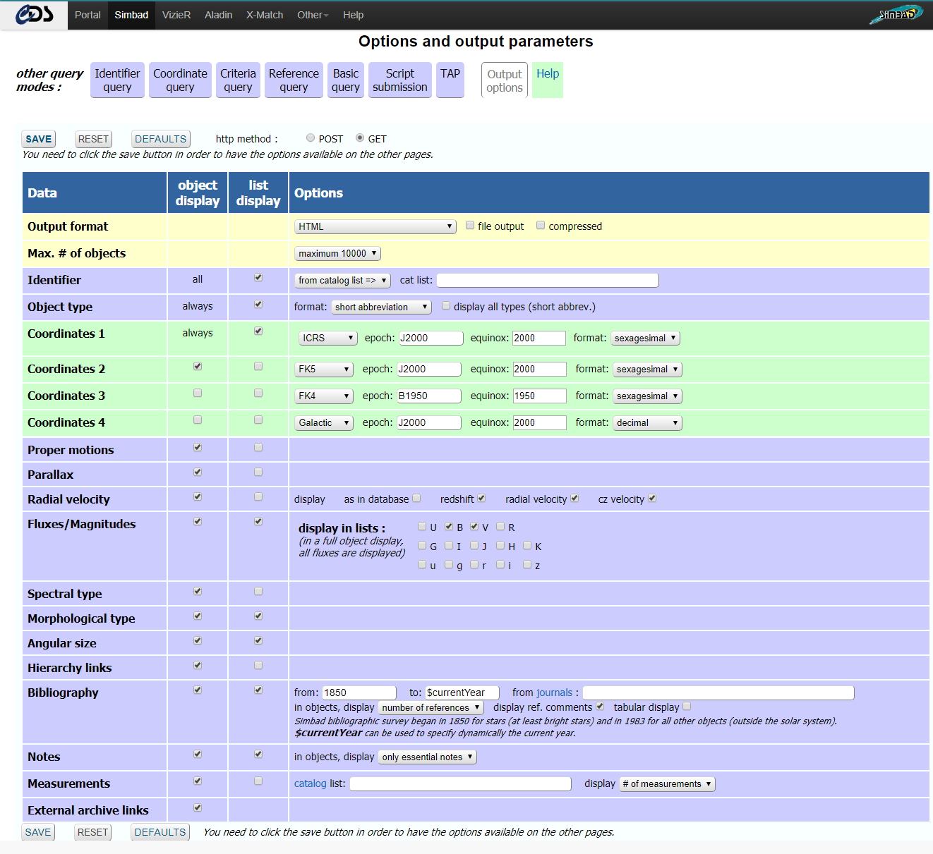Toggle External archive links checkbox

198,808
